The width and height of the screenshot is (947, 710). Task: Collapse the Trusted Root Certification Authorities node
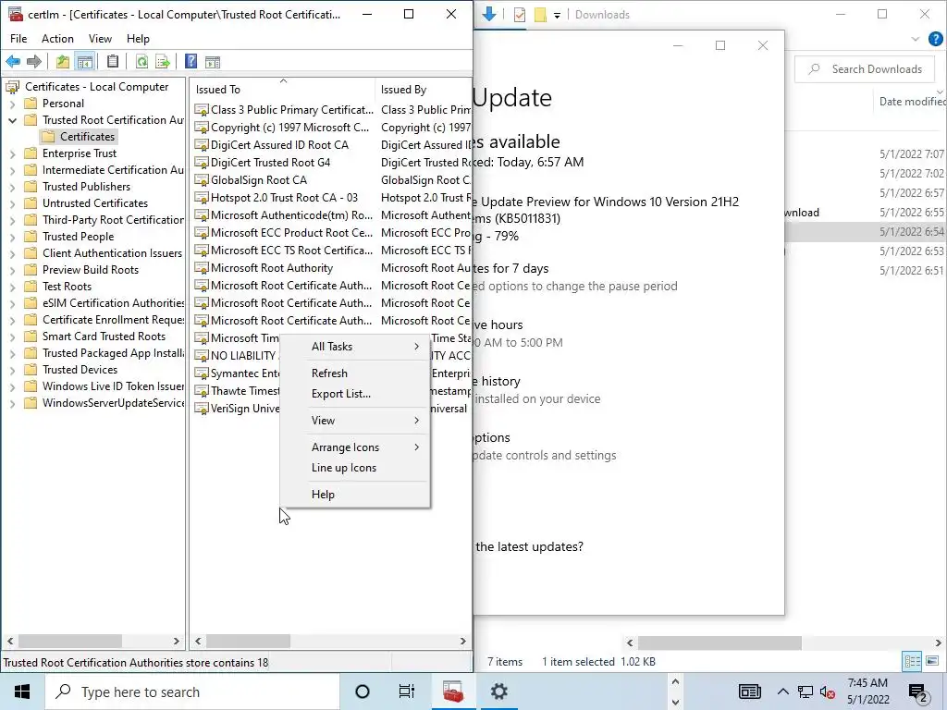pos(12,120)
